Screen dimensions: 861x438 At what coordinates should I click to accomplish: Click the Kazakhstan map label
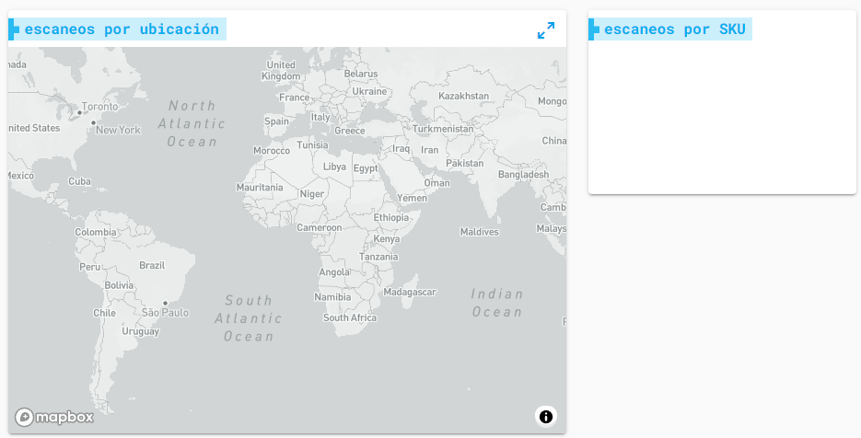pyautogui.click(x=463, y=96)
